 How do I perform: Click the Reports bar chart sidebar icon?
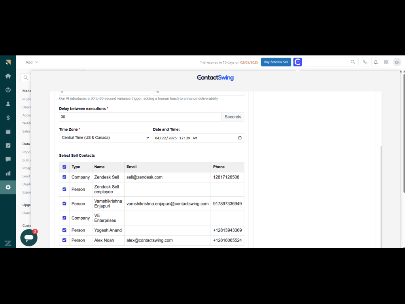coord(8,173)
